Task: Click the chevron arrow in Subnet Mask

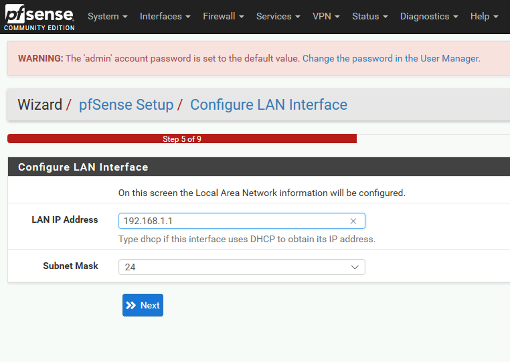Action: [x=355, y=267]
